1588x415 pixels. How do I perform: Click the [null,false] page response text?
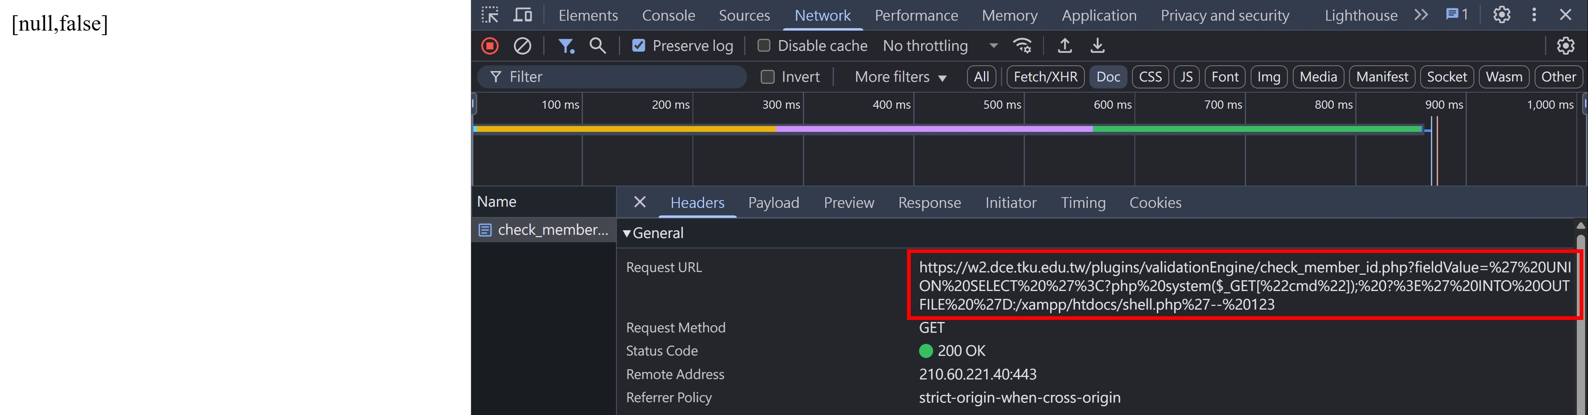tap(60, 24)
